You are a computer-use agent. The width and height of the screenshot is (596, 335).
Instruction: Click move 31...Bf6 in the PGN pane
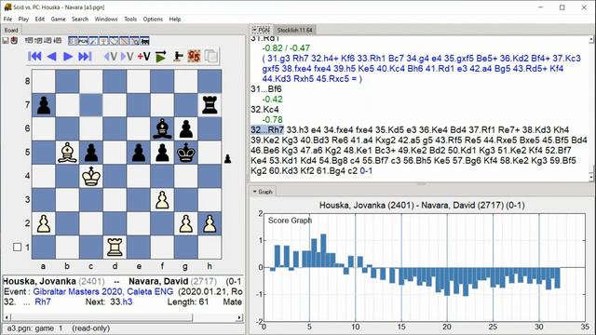pos(266,89)
